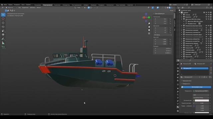The height and width of the screenshot is (119, 213).
Task: Click the viewport zoom magnifier icon
Action: click(149, 23)
